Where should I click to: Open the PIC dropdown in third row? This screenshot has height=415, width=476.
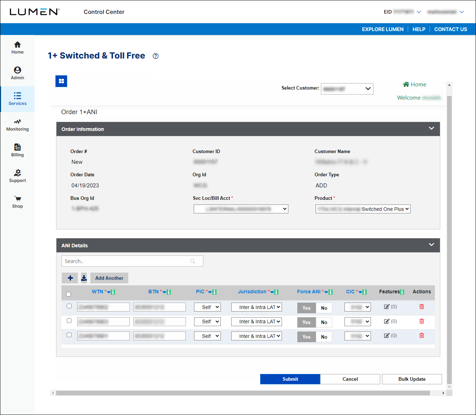click(x=207, y=336)
